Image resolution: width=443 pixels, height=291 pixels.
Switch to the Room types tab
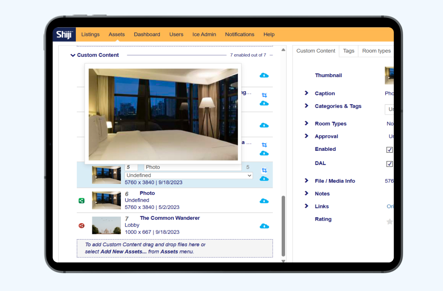(x=376, y=51)
